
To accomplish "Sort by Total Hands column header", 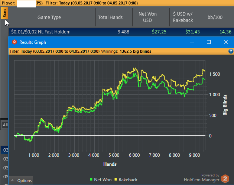I will pos(110,17).
